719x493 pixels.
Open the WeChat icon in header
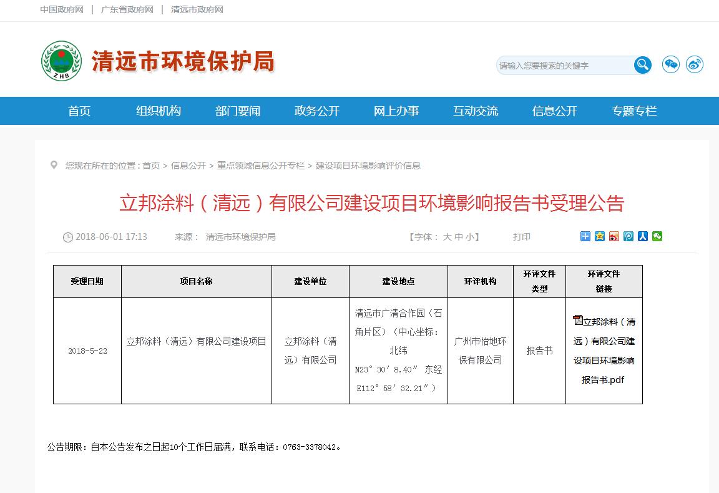tap(671, 64)
